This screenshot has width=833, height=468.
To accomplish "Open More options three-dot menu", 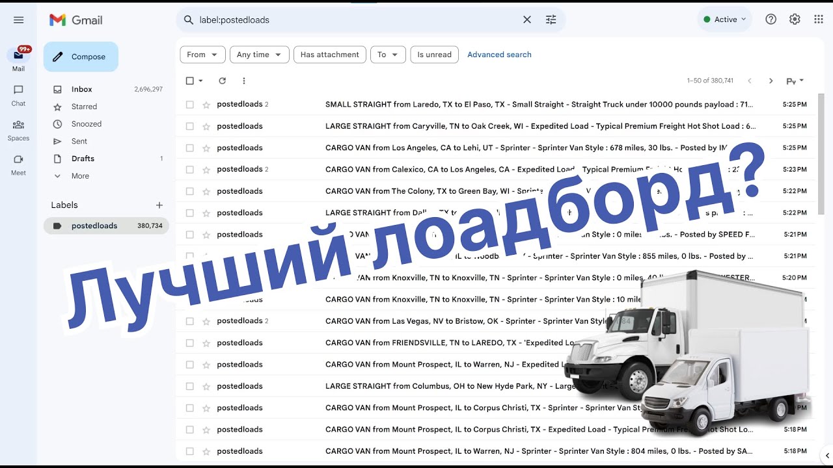I will pos(244,81).
